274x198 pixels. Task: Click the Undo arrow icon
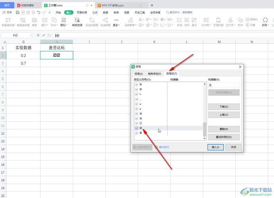[39, 12]
